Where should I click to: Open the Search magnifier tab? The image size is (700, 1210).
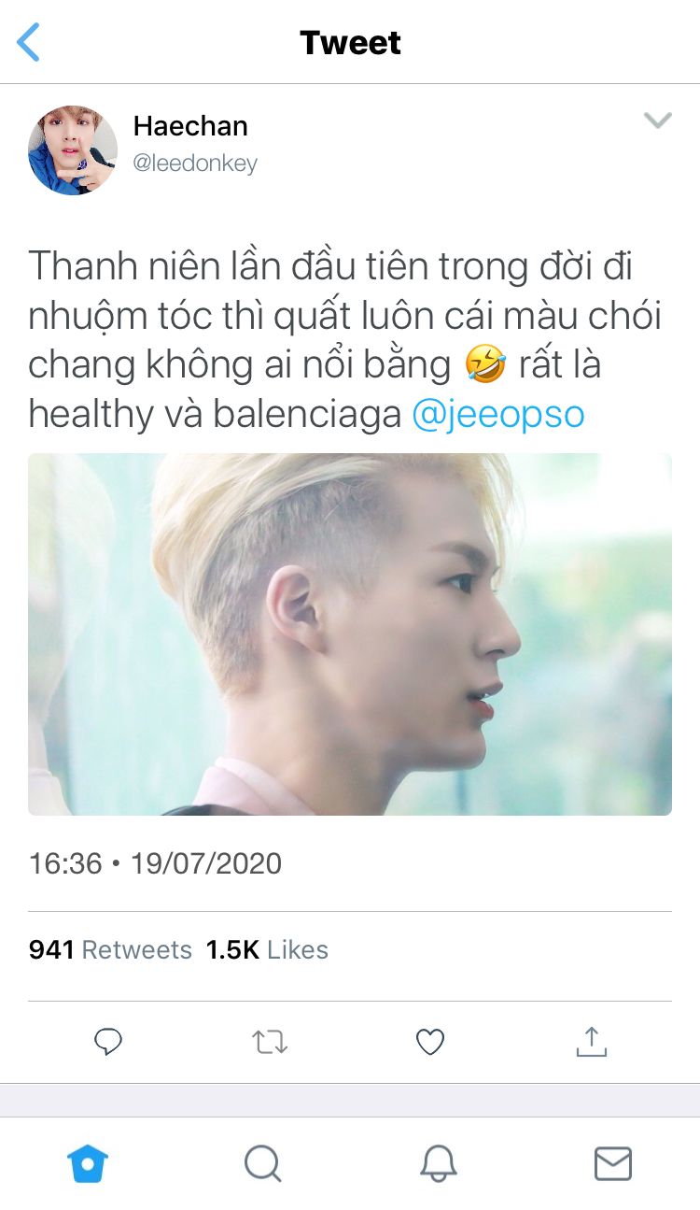[x=262, y=1164]
